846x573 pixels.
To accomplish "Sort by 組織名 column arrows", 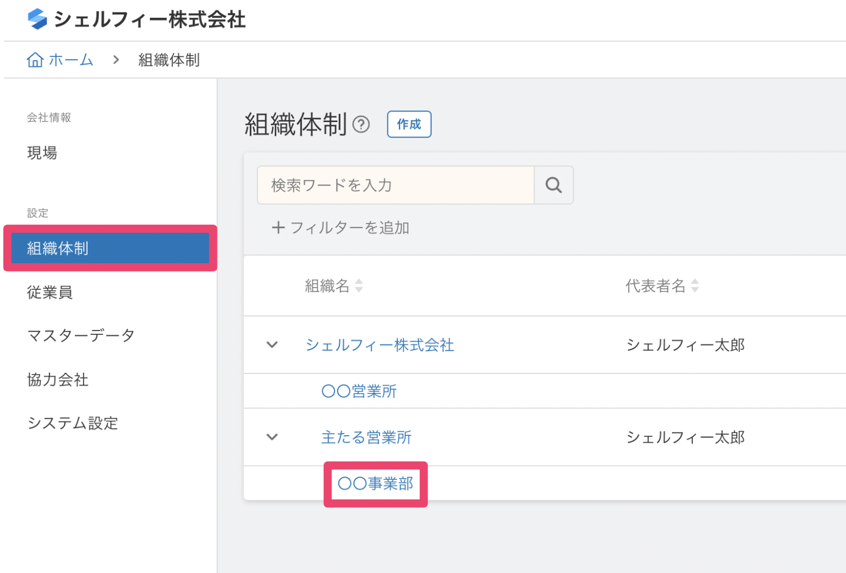I will click(359, 286).
